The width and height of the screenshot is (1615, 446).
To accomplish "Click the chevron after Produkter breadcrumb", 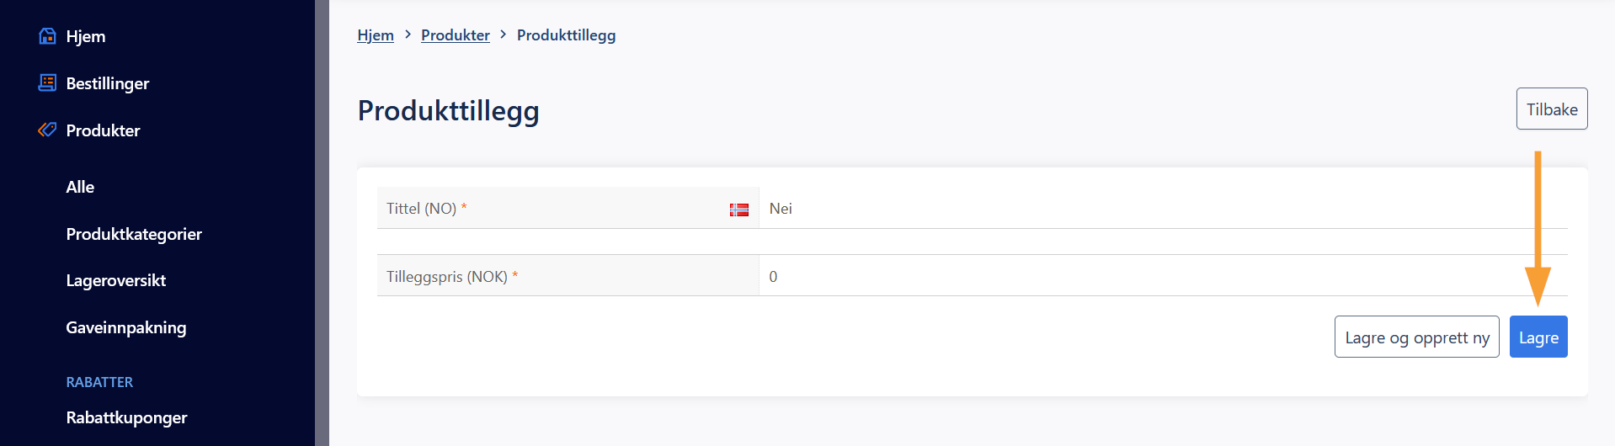I will [504, 35].
